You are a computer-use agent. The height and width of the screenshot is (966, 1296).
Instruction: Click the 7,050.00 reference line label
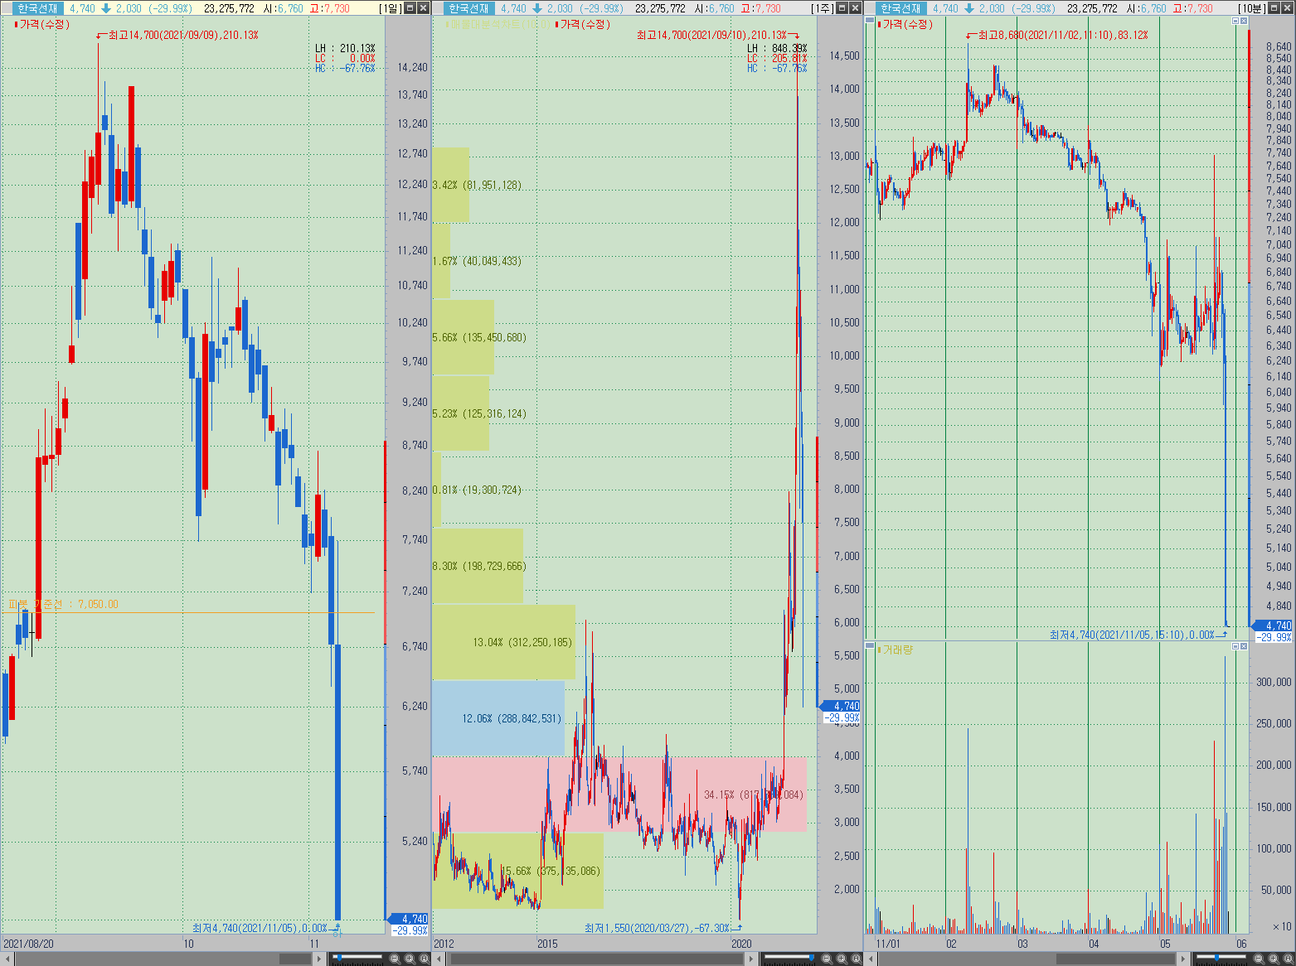(x=64, y=604)
